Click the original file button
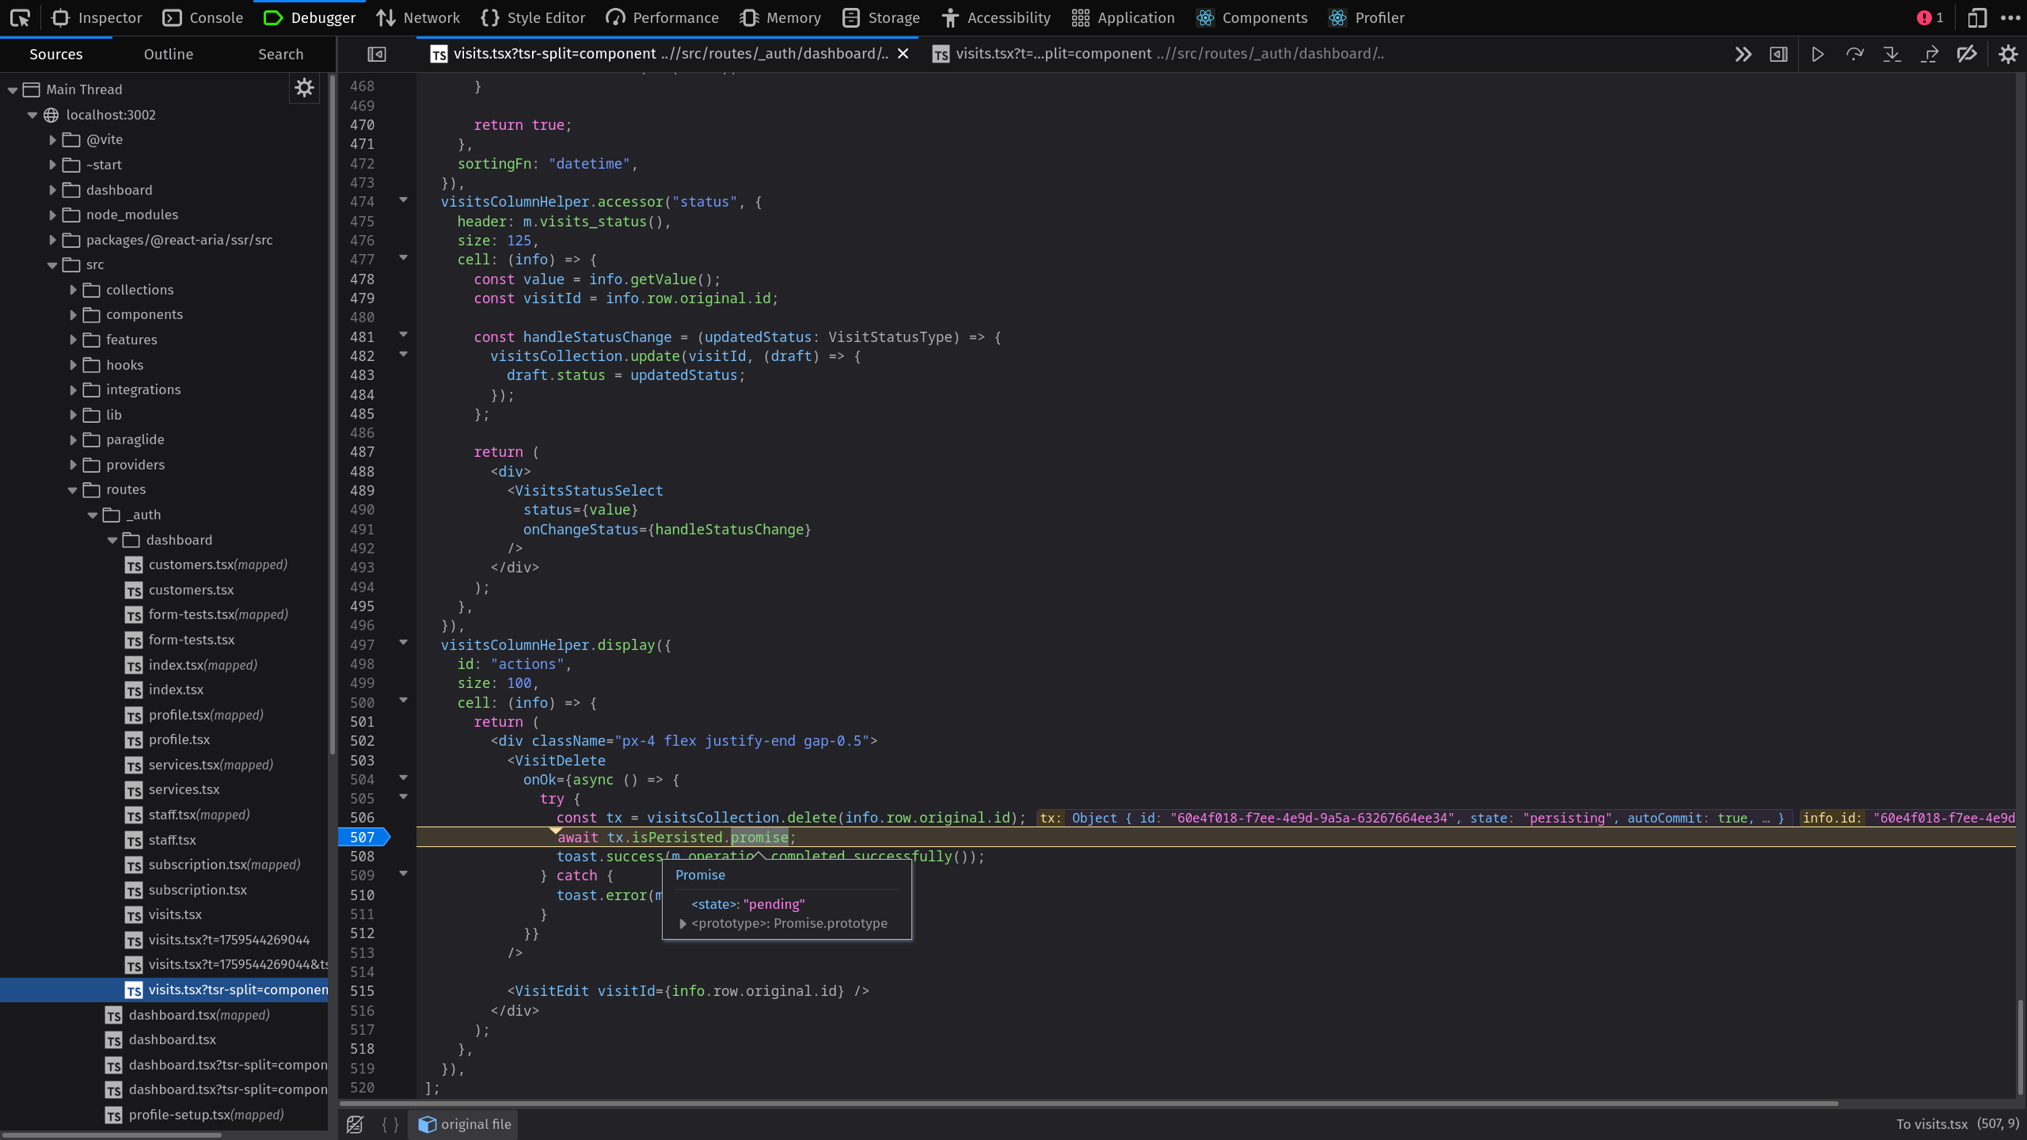The height and width of the screenshot is (1140, 2027). tap(465, 1124)
